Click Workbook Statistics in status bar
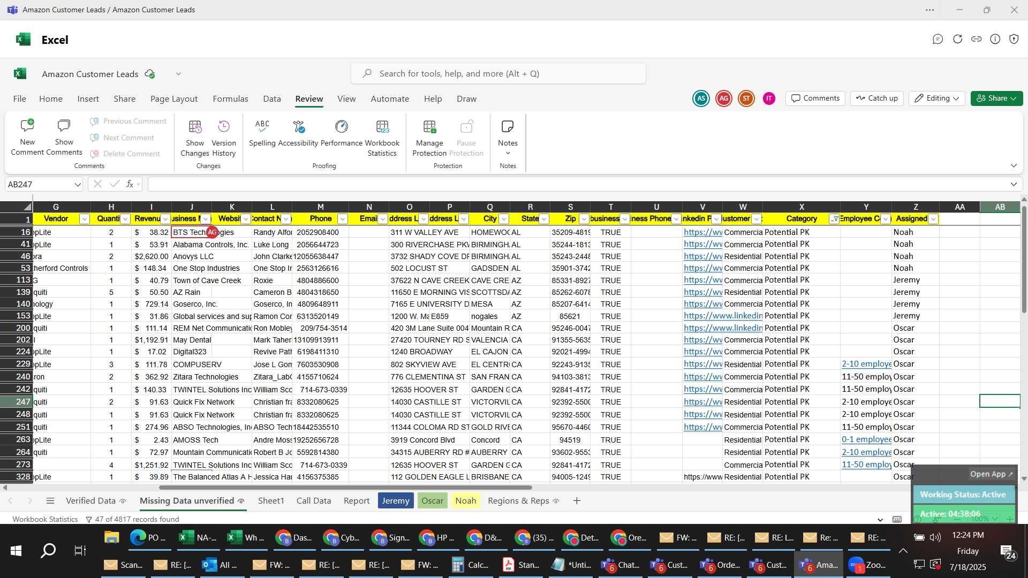Image resolution: width=1028 pixels, height=578 pixels. 45,520
